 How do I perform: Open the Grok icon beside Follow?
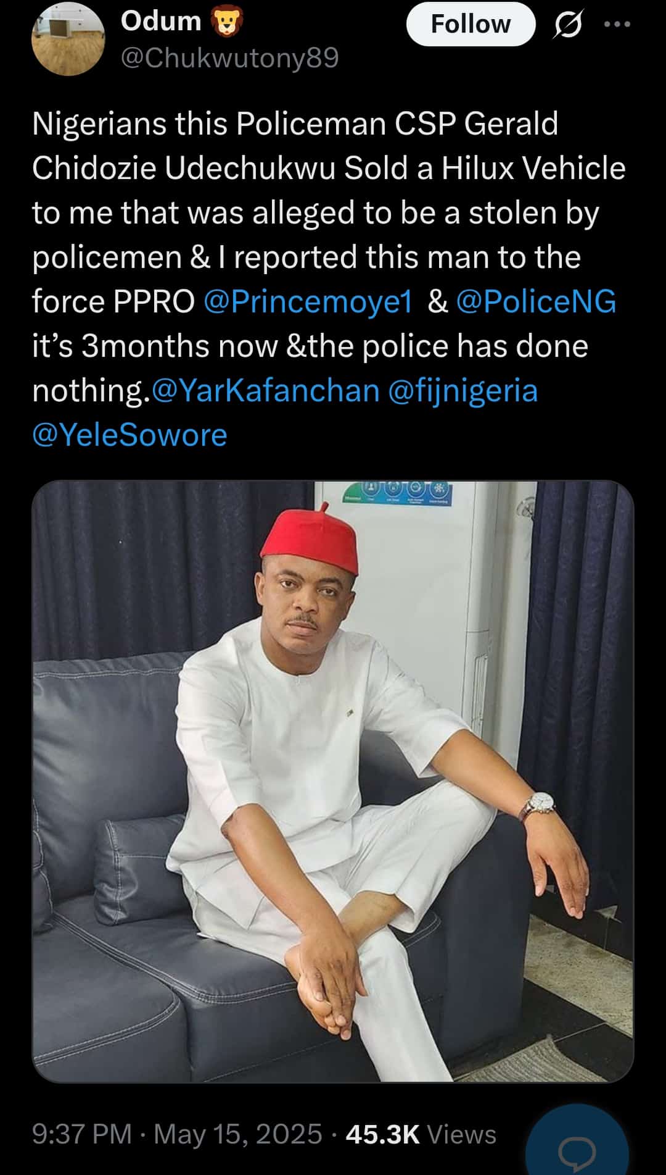(x=567, y=25)
